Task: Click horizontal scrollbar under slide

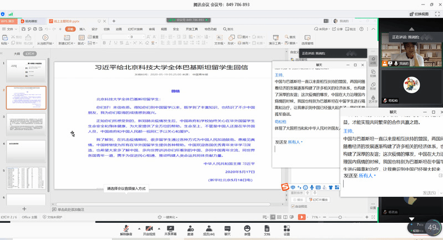Action: 163,204
